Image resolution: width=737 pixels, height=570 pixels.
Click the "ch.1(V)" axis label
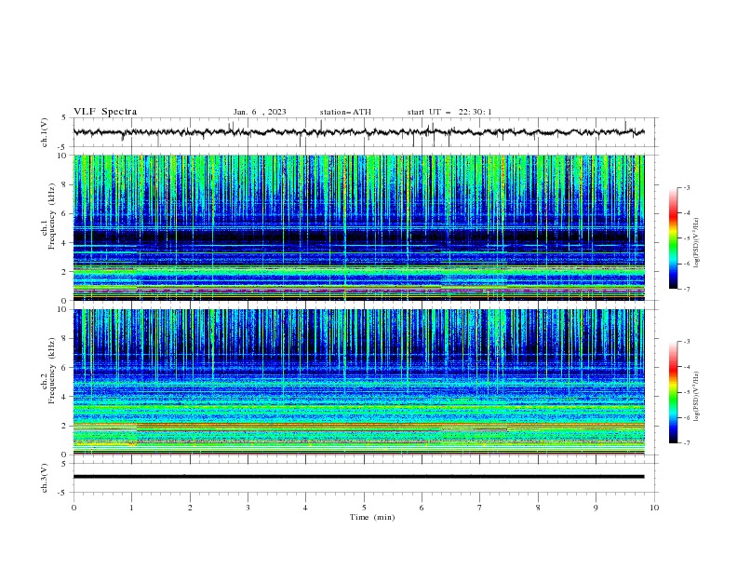pyautogui.click(x=45, y=132)
